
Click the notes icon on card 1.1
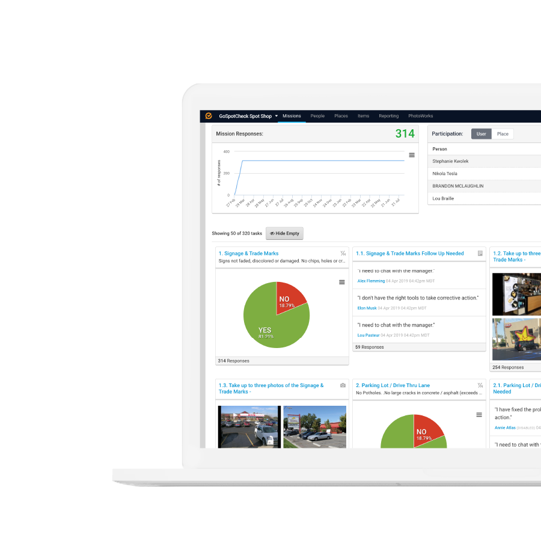click(480, 254)
